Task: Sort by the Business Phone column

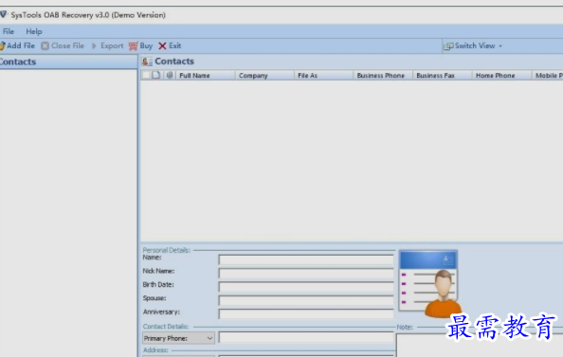Action: pos(383,76)
